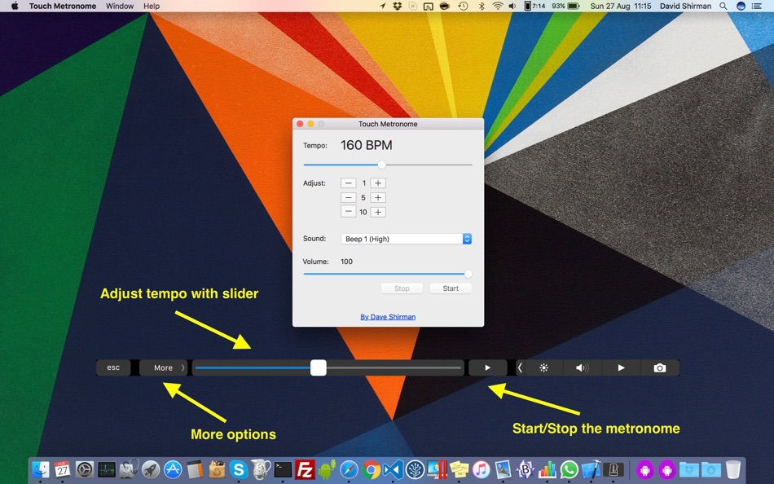The width and height of the screenshot is (774, 484).
Task: Click the Sun 27 Aug 11:15 clock
Action: (x=621, y=6)
